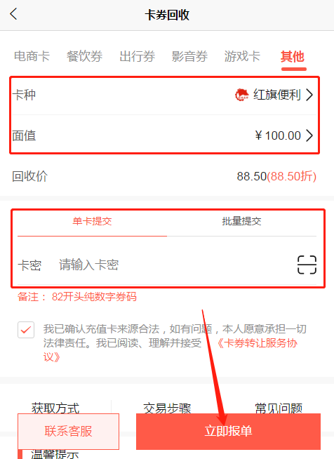The height and width of the screenshot is (459, 334).
Task: Open the 交易步骤 section tab
Action: click(x=167, y=408)
